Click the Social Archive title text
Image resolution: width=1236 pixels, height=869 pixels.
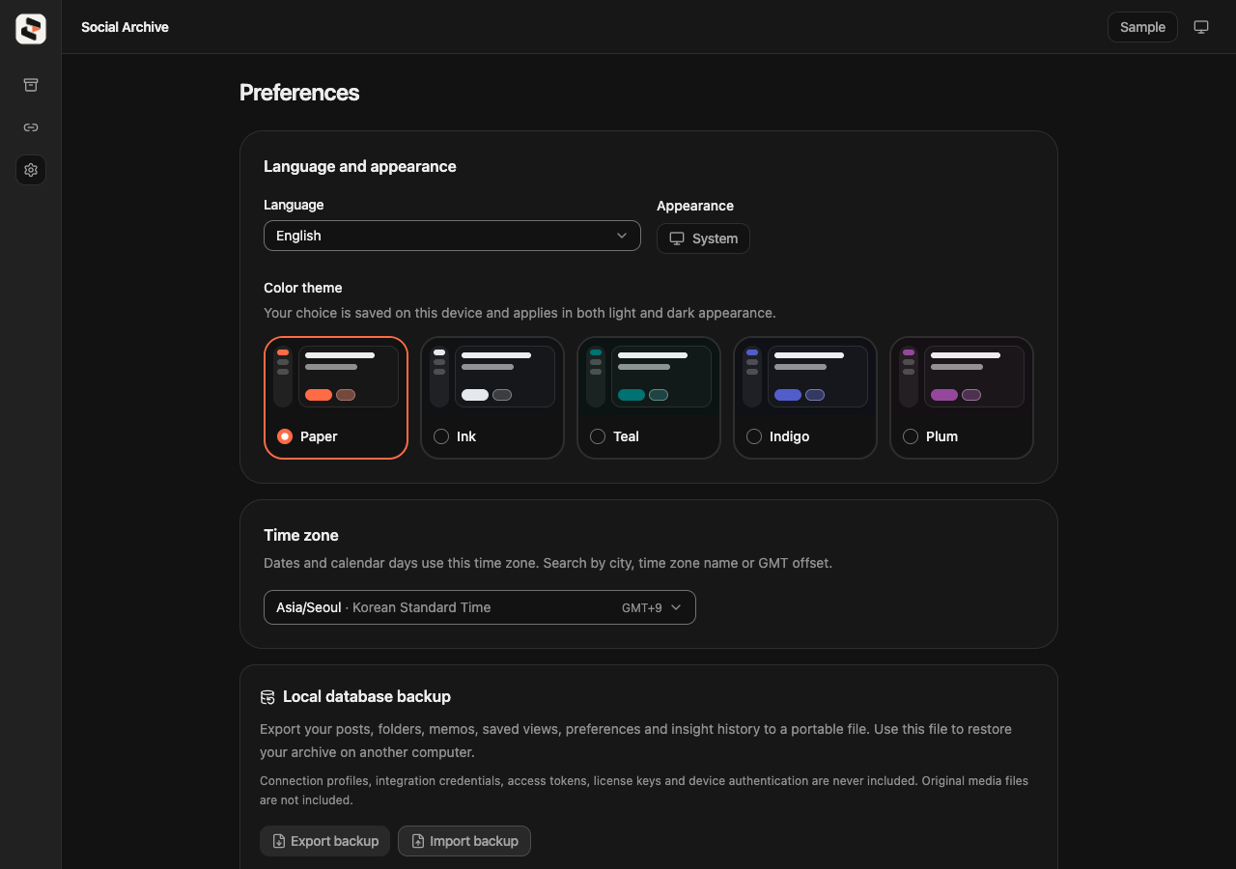pyautogui.click(x=125, y=27)
